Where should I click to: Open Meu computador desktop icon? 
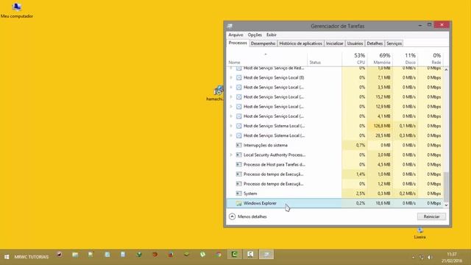pyautogui.click(x=16, y=10)
